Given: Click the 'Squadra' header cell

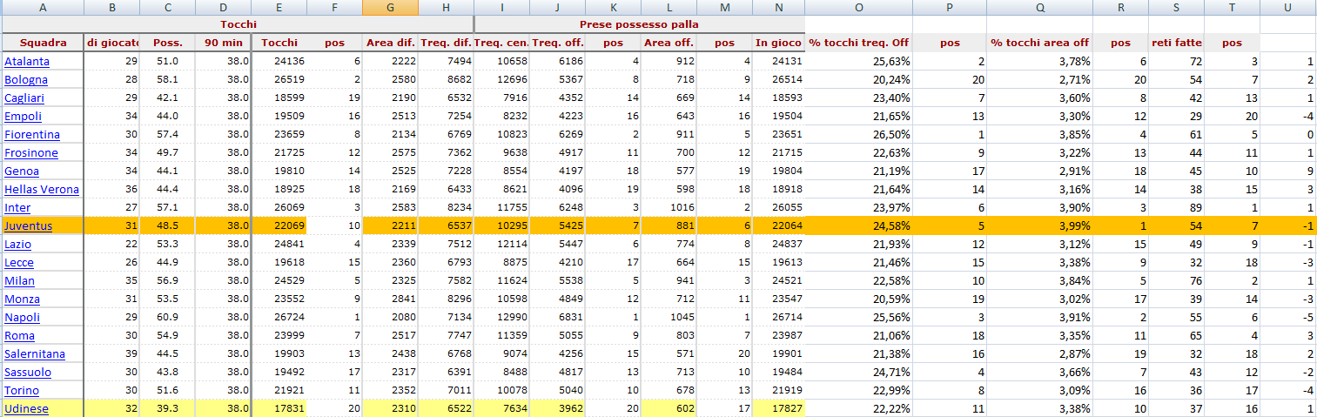Looking at the screenshot, I should coord(42,42).
